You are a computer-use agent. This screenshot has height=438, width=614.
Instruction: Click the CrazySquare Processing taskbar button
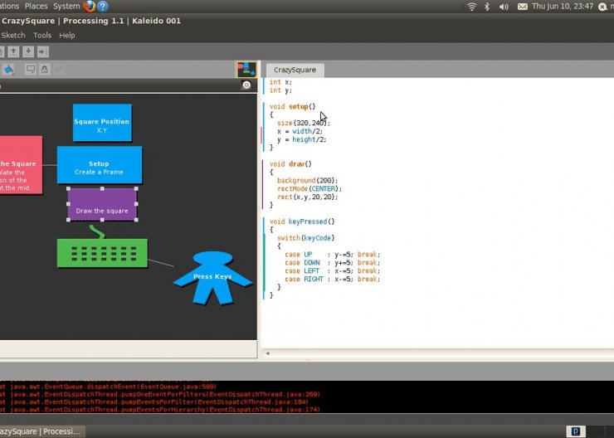[41, 431]
